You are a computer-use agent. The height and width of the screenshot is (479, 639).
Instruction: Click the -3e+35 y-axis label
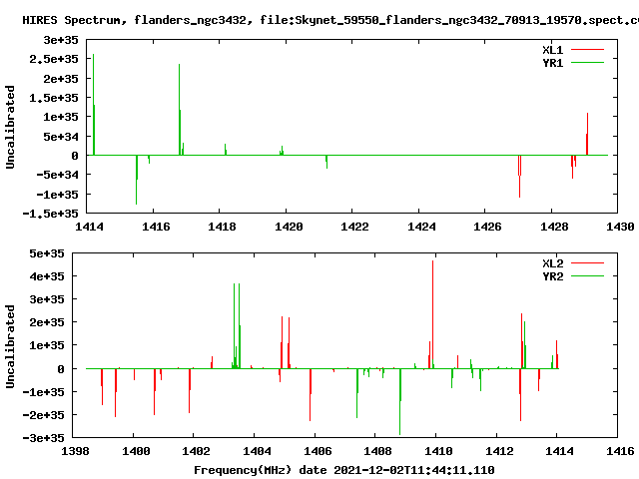pos(43,438)
